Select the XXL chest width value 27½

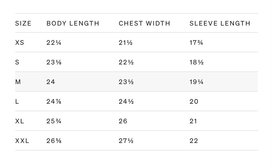coord(126,141)
